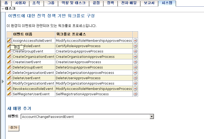Click the DeleteOrganizationEvent cell
The width and height of the screenshot is (204, 139).
coord(34,73)
